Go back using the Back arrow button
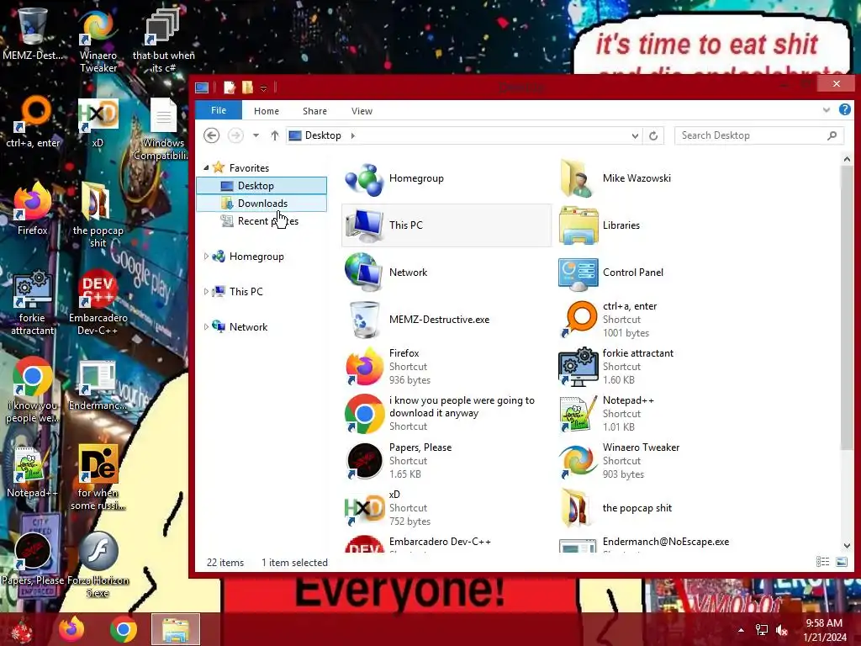 [211, 135]
